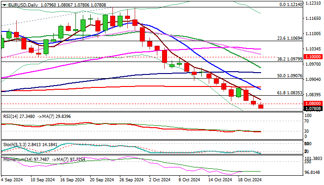Click the 18 Oct 2024 date label
324x185 pixels.
click(249, 180)
